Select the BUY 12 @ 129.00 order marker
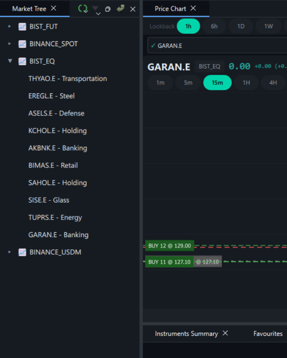 pyautogui.click(x=169, y=246)
